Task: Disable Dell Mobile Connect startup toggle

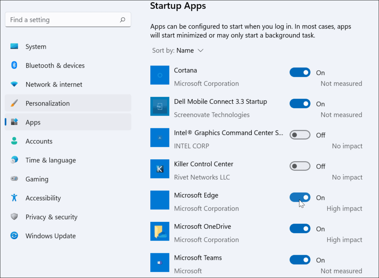Action: (300, 104)
